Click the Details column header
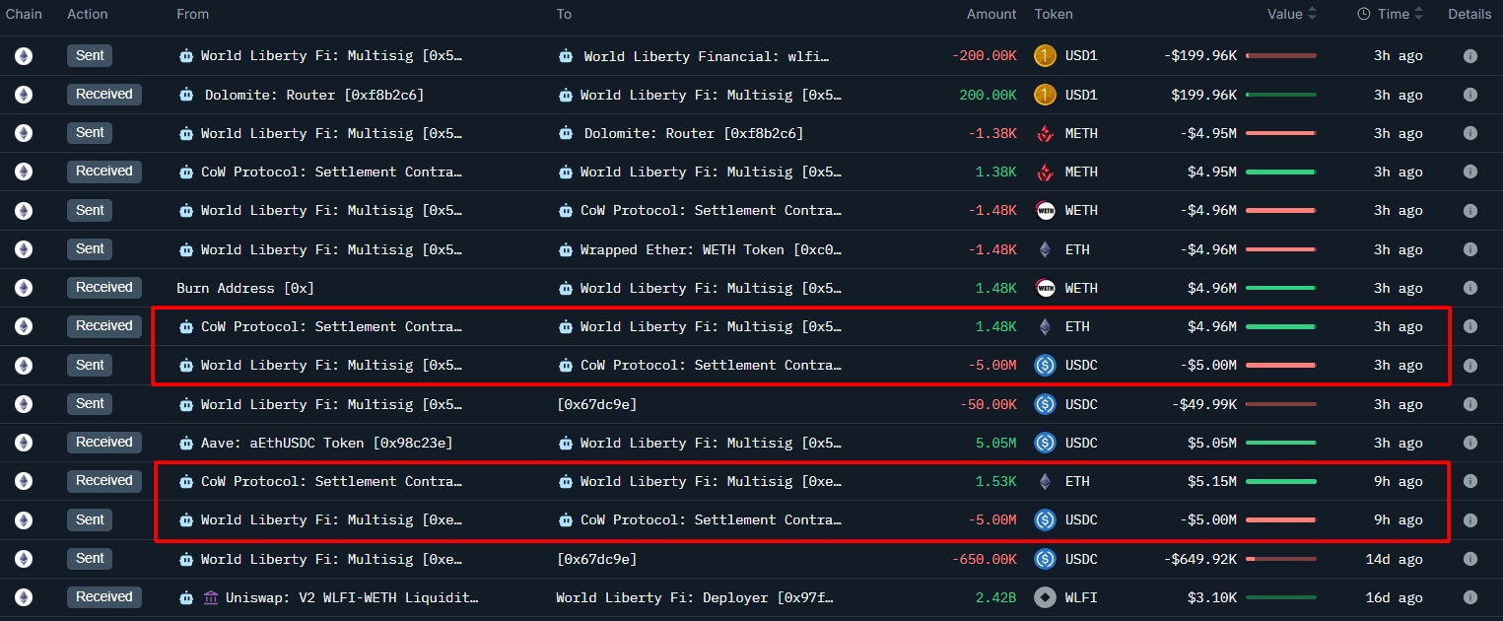 click(1469, 14)
